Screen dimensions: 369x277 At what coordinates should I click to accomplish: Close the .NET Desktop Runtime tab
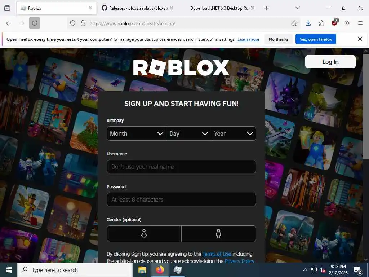253,8
